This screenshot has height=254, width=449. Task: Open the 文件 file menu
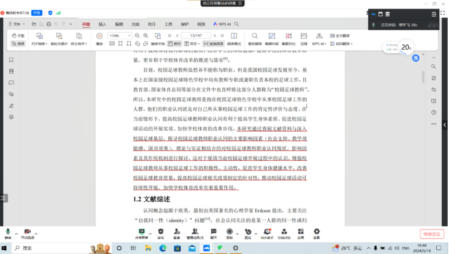pyautogui.click(x=17, y=24)
